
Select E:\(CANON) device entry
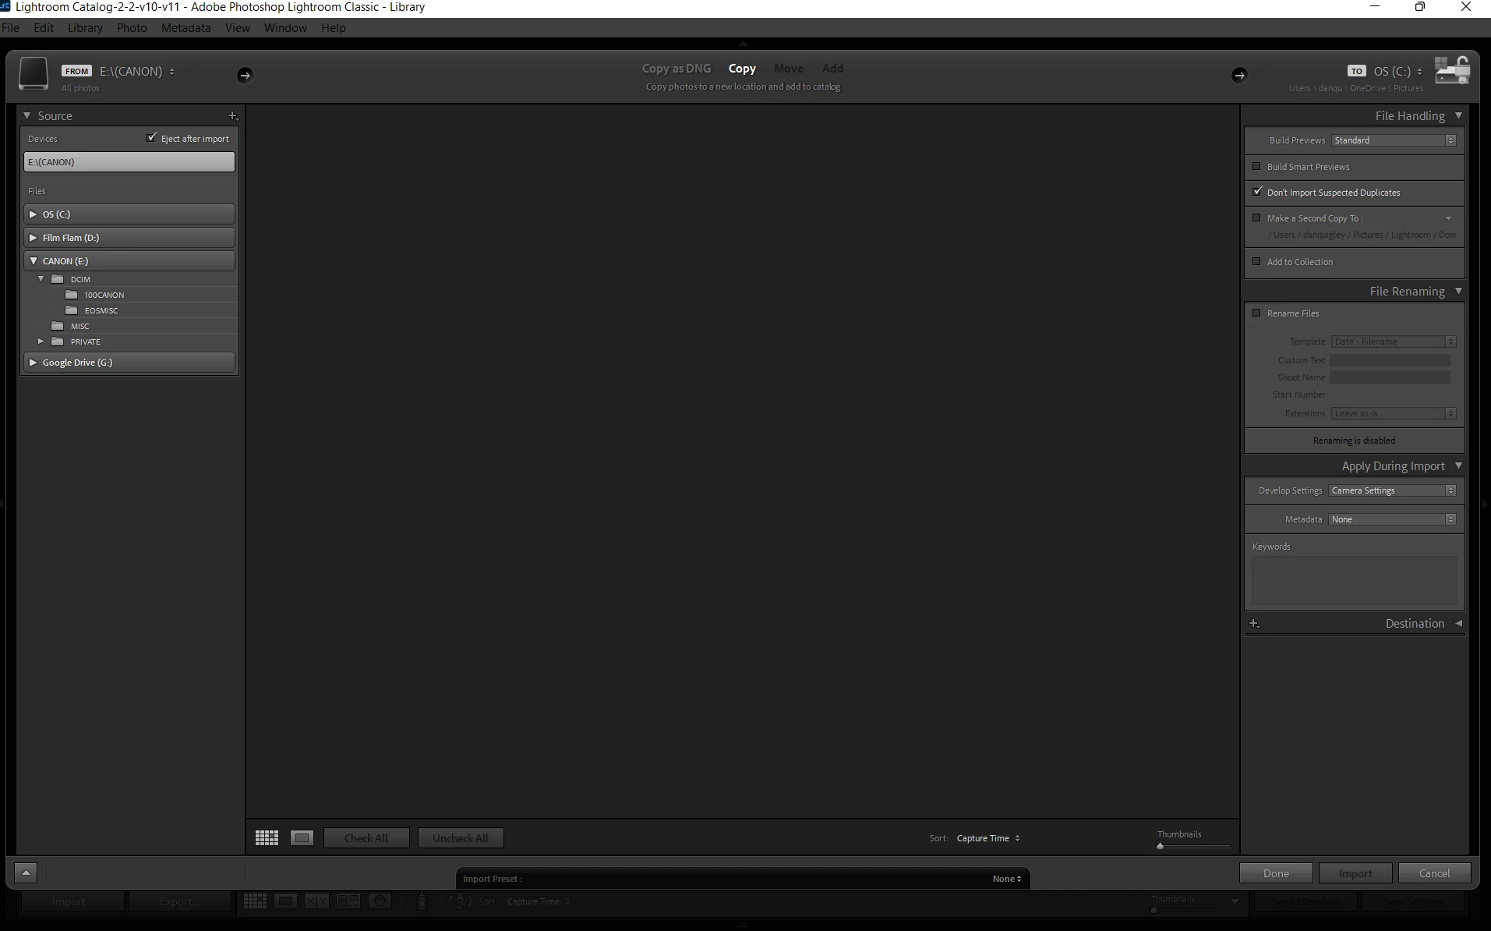[129, 161]
